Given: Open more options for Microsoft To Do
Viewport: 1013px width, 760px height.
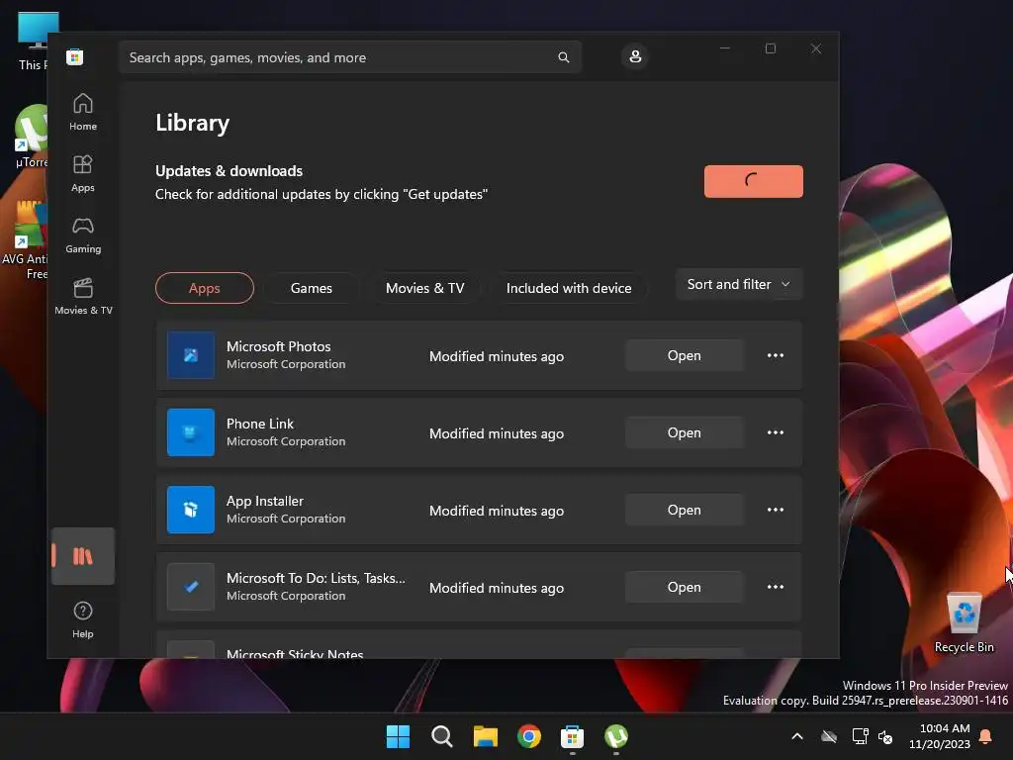Looking at the screenshot, I should [x=776, y=587].
